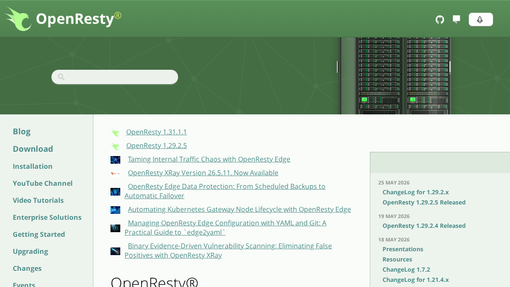This screenshot has width=510, height=287.
Task: Focus the site search field
Action: (115, 77)
